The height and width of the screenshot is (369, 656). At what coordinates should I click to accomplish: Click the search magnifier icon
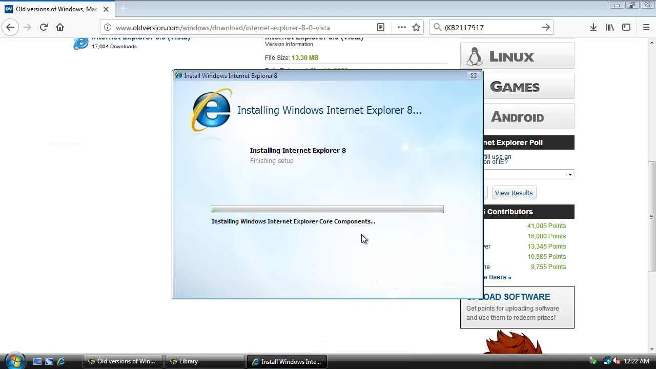(437, 28)
